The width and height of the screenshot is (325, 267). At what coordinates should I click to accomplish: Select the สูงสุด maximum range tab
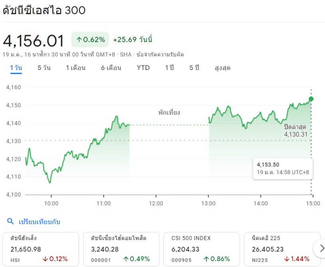coord(222,68)
